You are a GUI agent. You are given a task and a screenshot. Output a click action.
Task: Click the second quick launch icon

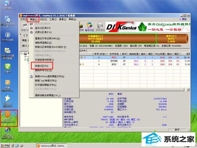17,146
